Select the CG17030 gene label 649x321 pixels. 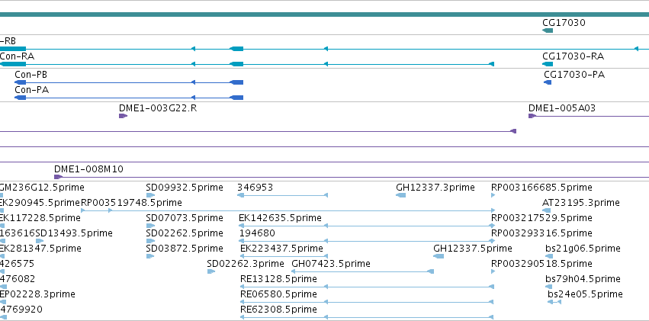[564, 22]
